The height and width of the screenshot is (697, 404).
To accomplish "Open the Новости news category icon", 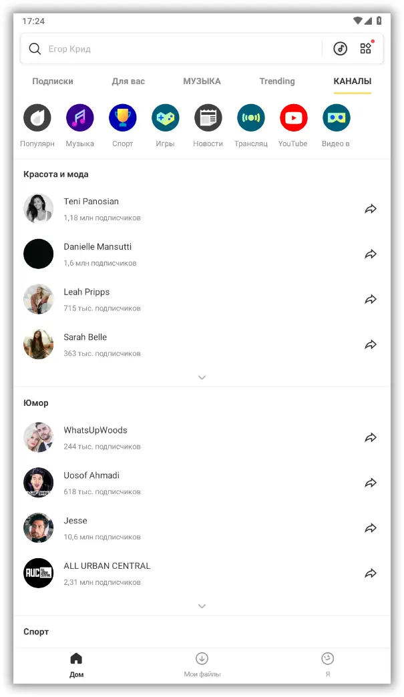I will pyautogui.click(x=208, y=118).
